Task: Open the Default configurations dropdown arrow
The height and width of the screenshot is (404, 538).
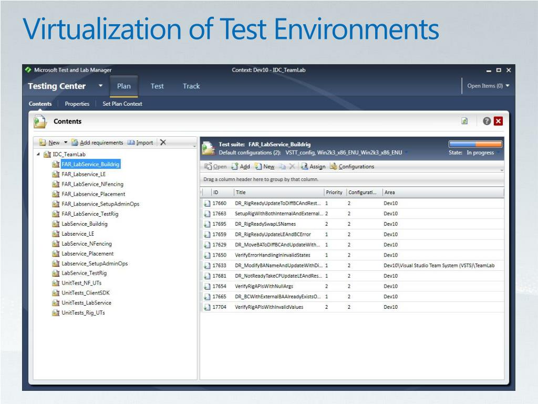Action: [406, 153]
